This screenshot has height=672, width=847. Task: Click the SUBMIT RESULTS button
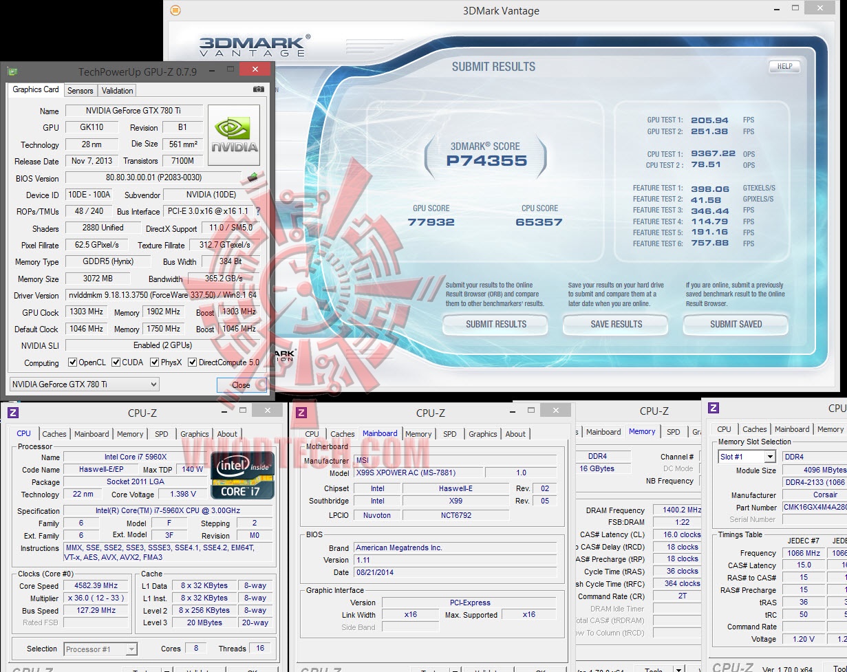(496, 325)
